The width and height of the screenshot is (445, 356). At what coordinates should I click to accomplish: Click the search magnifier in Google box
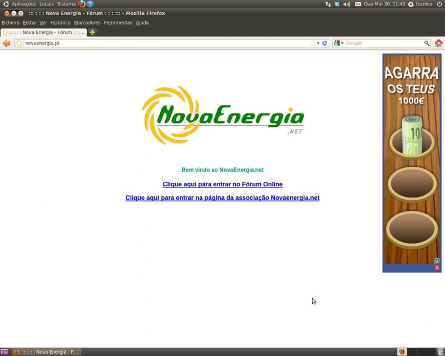tap(427, 43)
